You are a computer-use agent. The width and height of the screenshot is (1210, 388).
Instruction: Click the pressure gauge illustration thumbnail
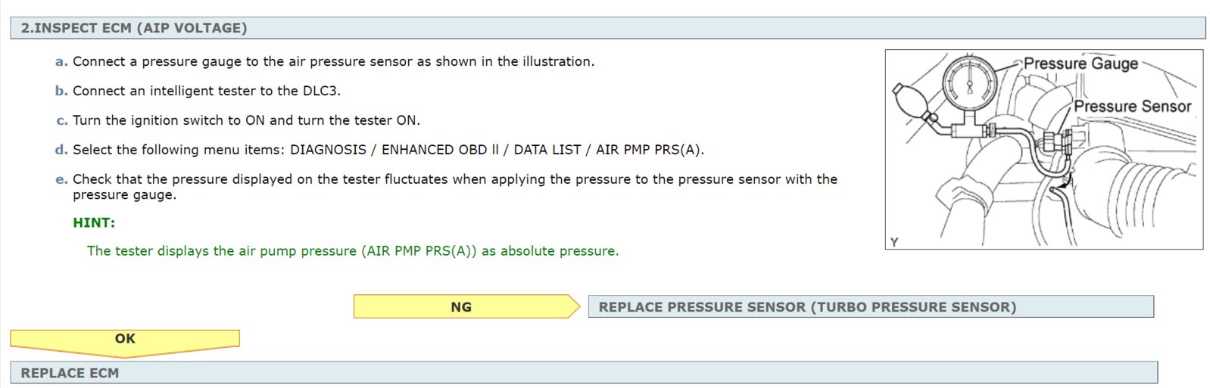point(1044,149)
